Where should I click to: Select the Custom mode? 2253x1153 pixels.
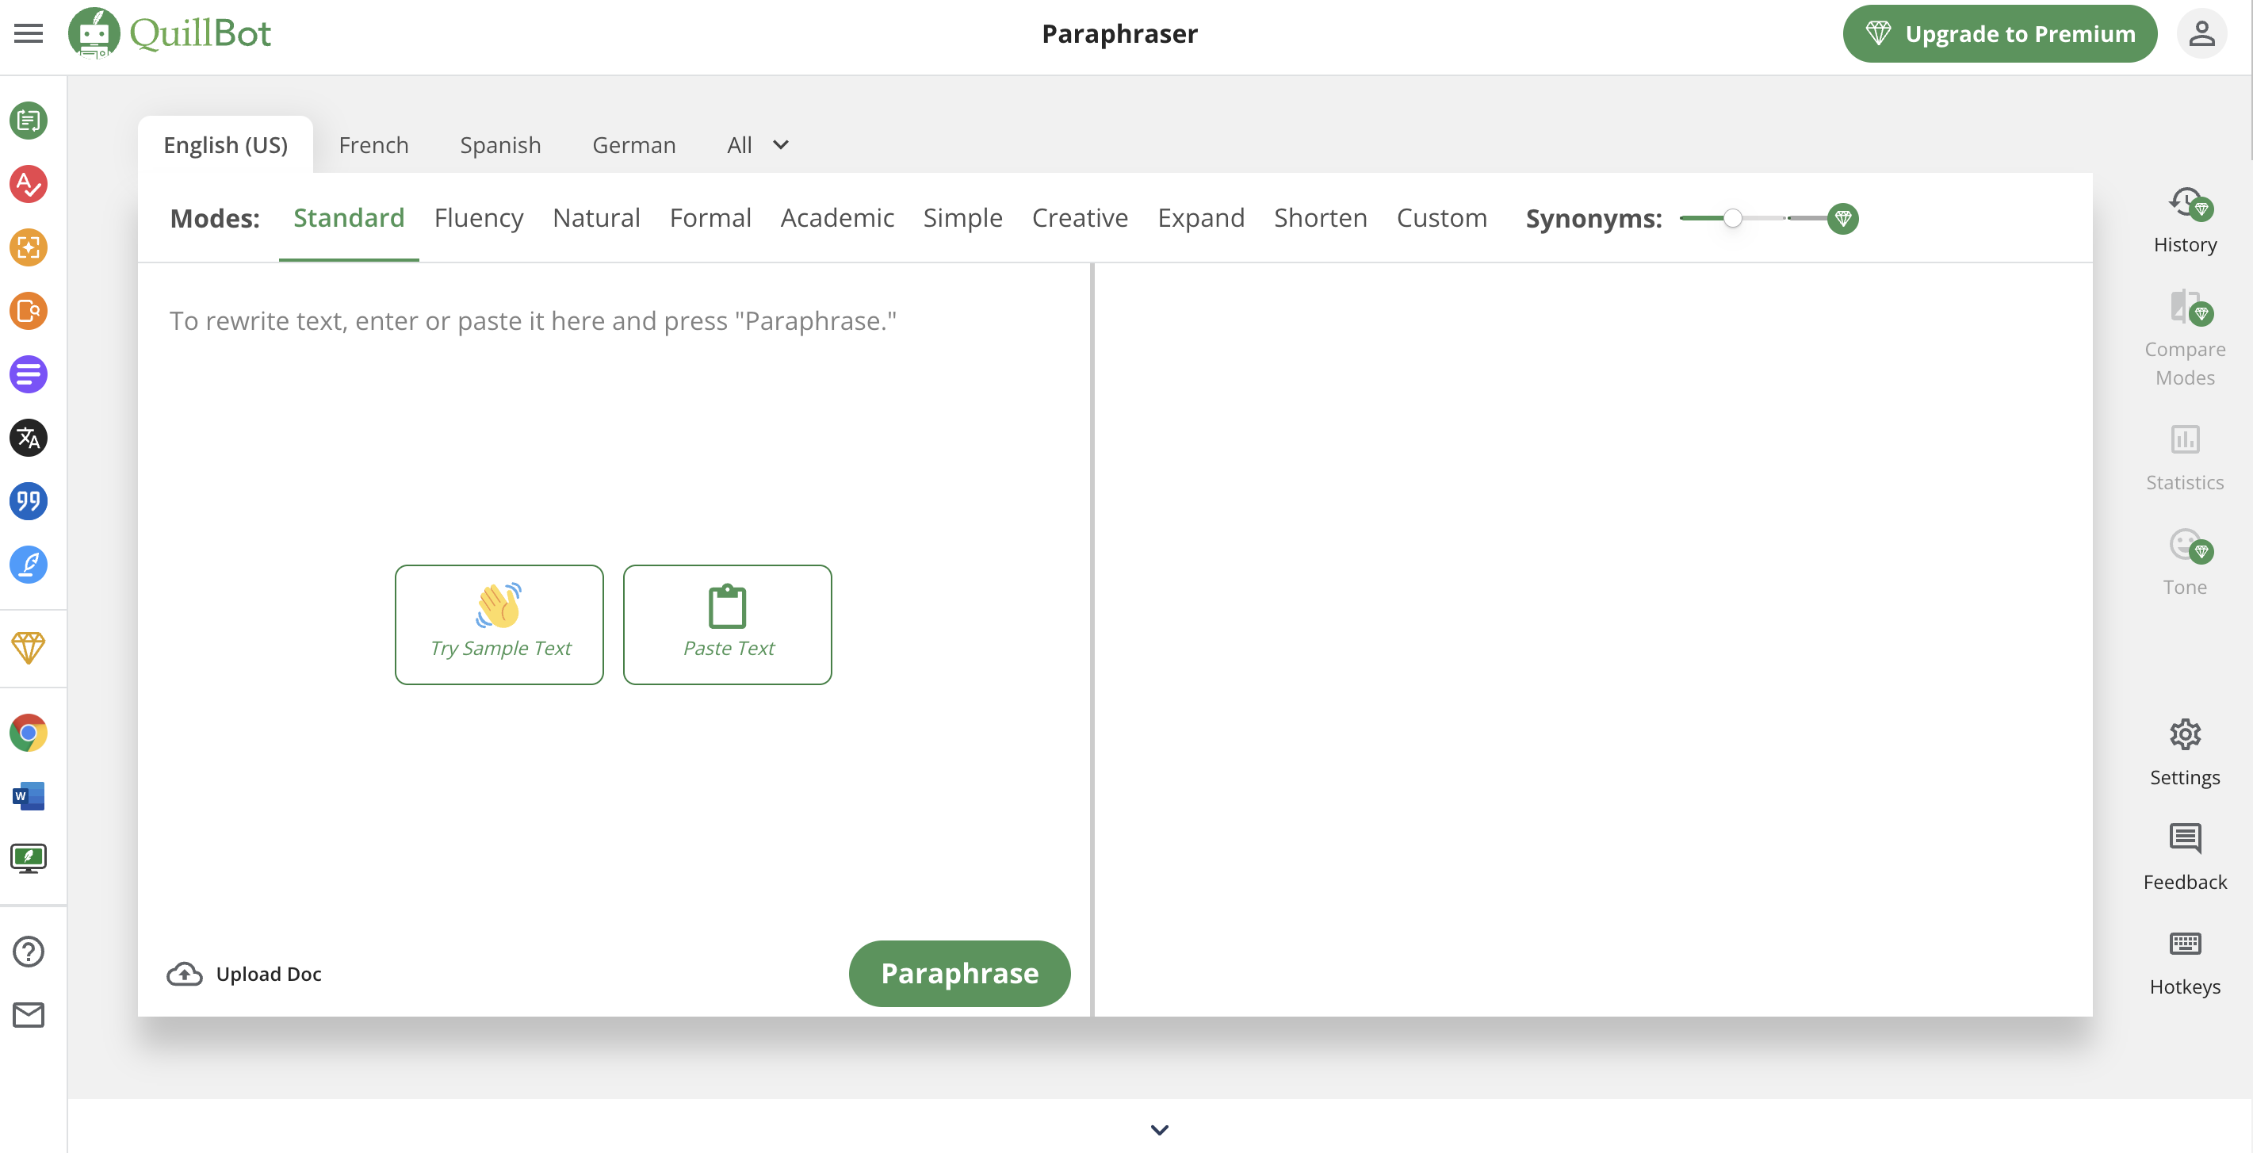click(1441, 218)
